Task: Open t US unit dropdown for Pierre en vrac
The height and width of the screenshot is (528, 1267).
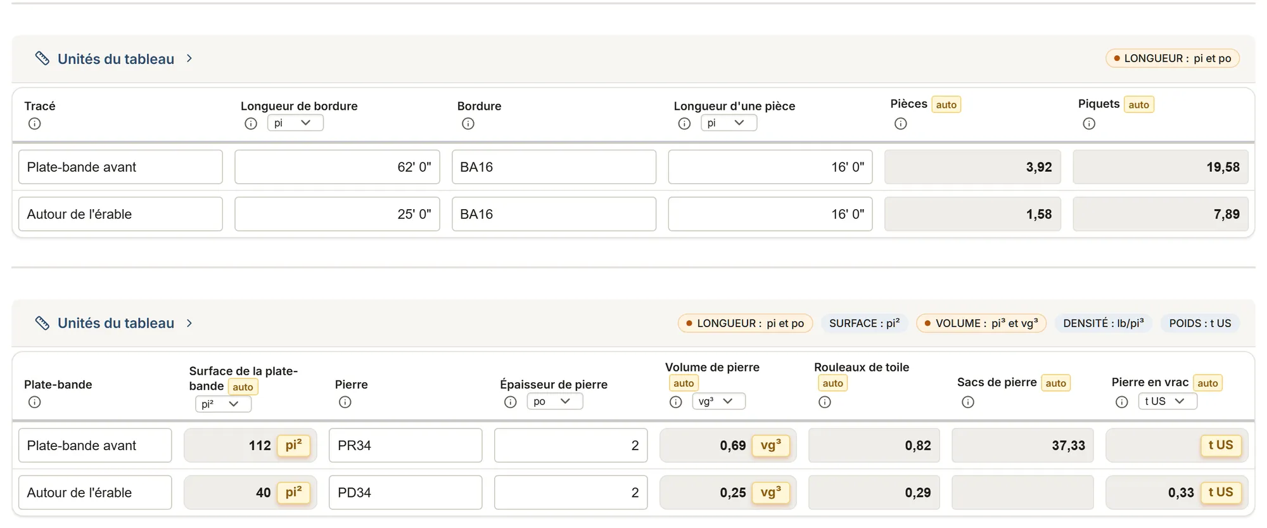Action: pos(1168,401)
